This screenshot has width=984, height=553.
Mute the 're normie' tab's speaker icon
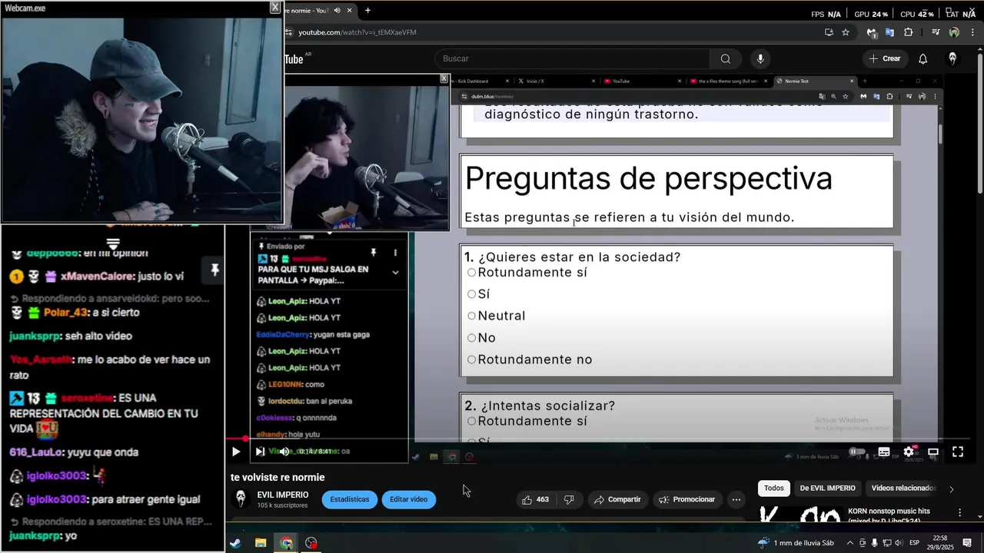click(x=337, y=10)
